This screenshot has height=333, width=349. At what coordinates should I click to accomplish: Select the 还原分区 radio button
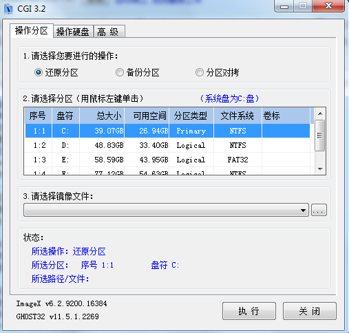pos(39,72)
